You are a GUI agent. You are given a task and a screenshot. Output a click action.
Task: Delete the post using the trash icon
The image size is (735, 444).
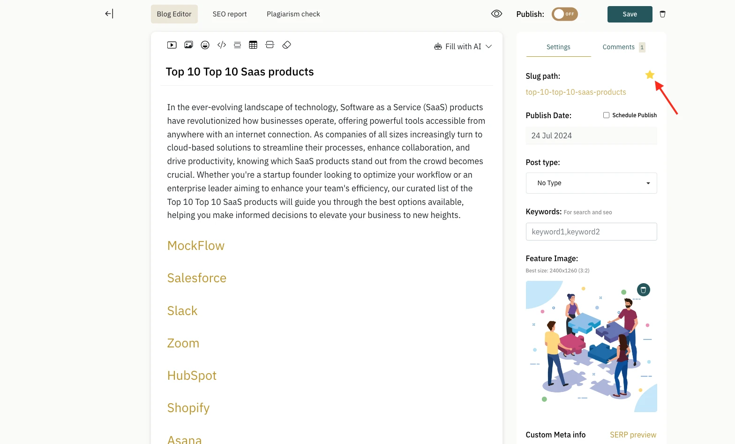[x=662, y=14]
